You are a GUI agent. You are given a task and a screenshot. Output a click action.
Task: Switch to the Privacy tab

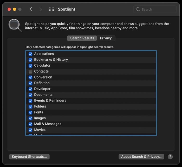106,38
